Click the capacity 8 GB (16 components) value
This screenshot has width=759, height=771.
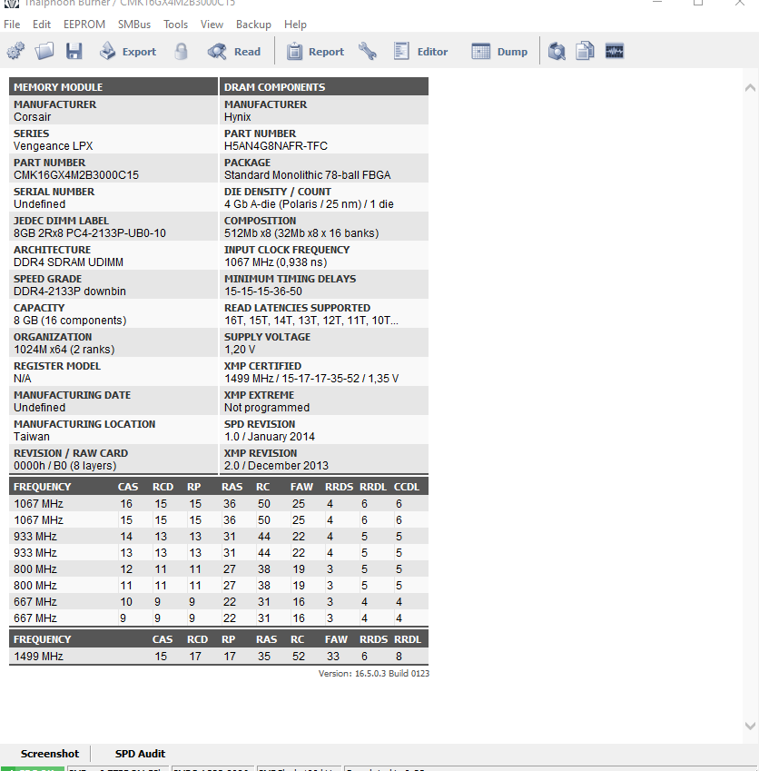[x=70, y=321]
